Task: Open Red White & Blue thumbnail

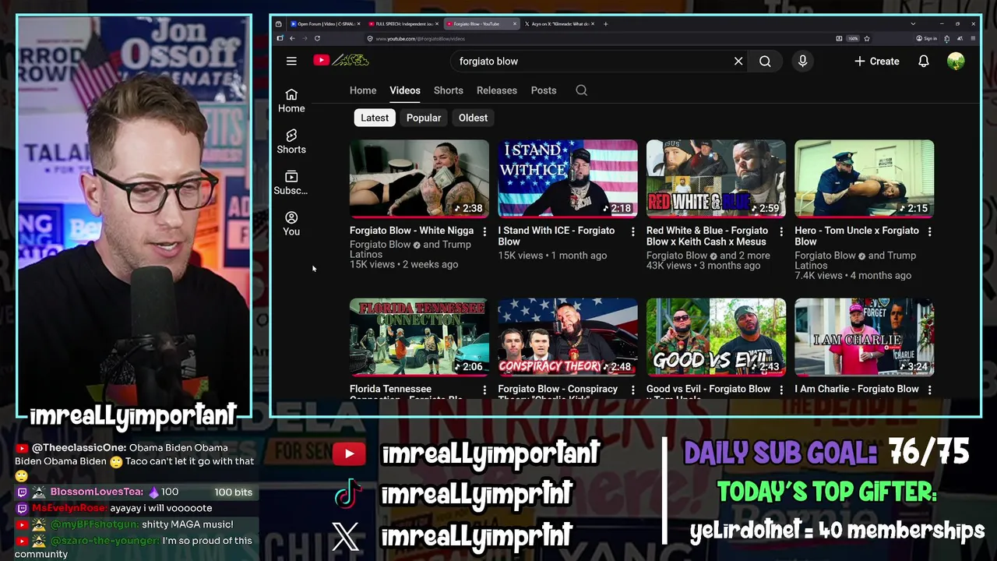Action: coord(716,178)
